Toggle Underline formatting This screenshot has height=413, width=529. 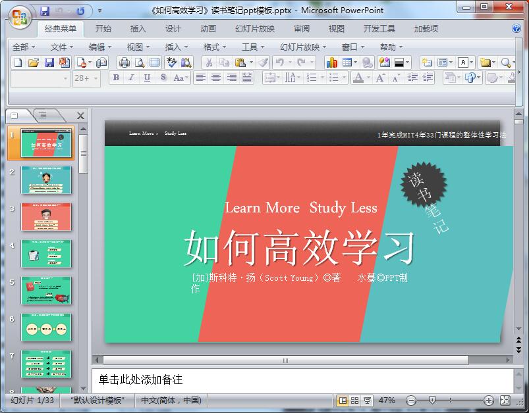(x=147, y=78)
